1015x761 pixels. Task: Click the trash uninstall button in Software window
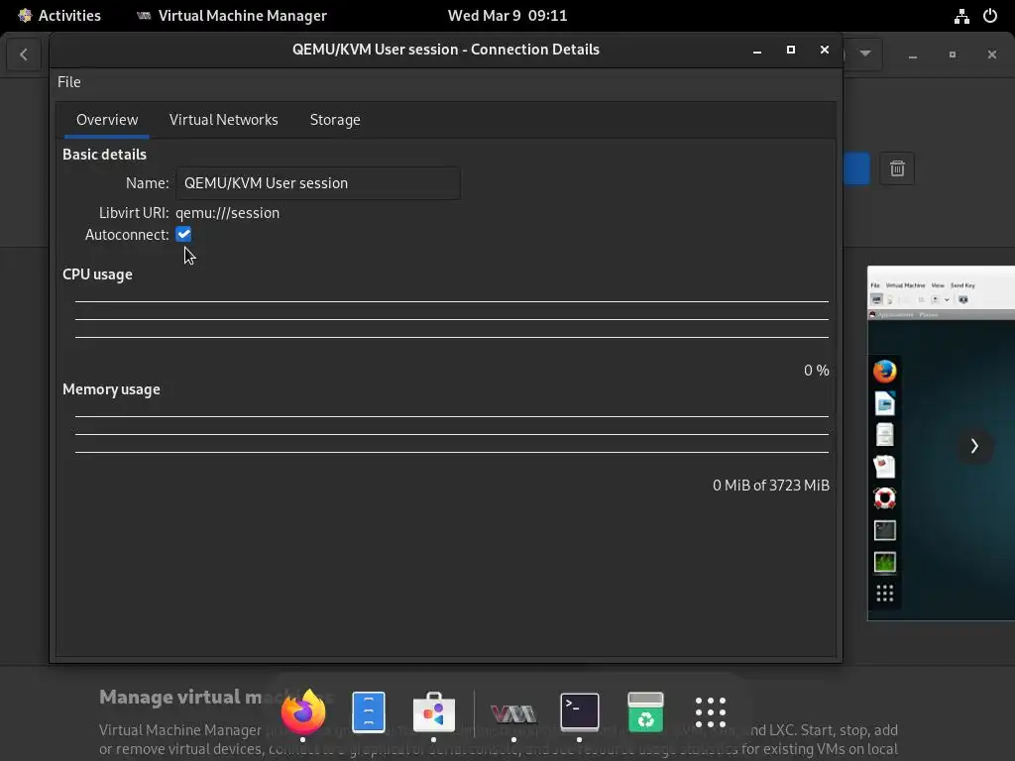896,168
